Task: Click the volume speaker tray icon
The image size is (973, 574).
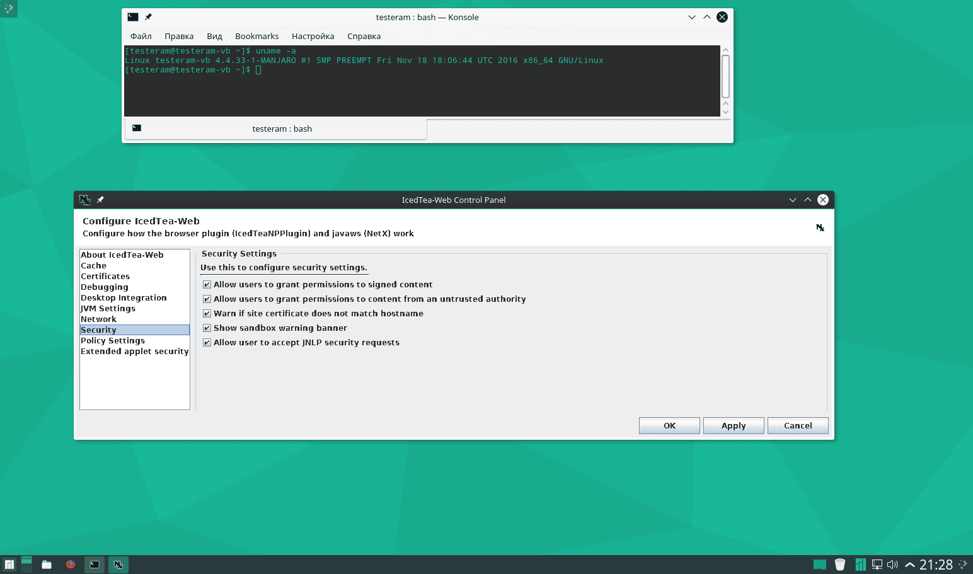Action: click(x=892, y=565)
